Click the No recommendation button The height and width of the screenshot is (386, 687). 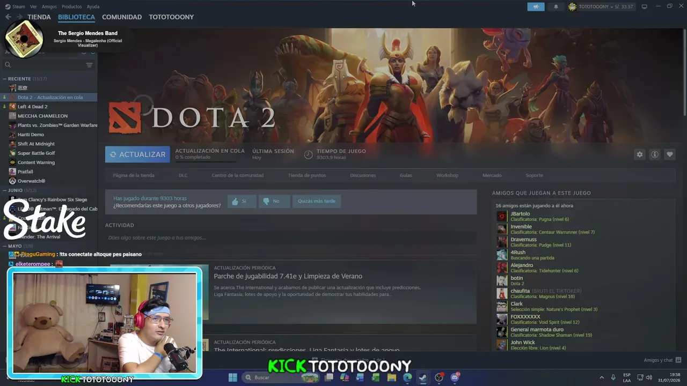(x=274, y=202)
